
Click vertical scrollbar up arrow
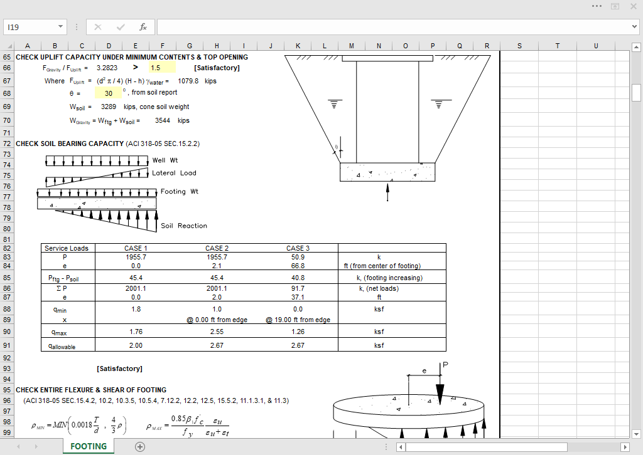click(636, 47)
